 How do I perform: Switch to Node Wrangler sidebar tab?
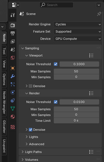pos(4,103)
